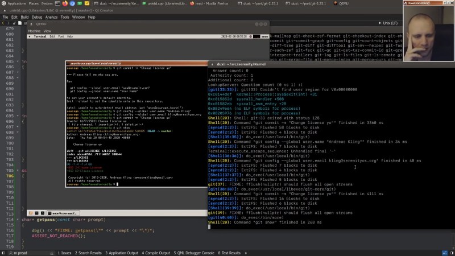
Task: Click the locator search field in status bar
Action: 28,253
